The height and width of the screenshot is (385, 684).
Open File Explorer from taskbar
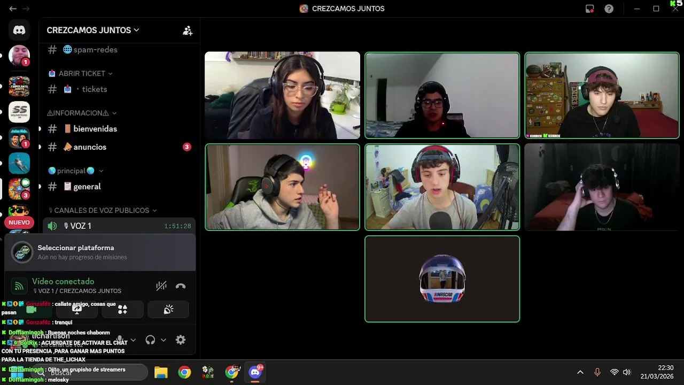(161, 372)
